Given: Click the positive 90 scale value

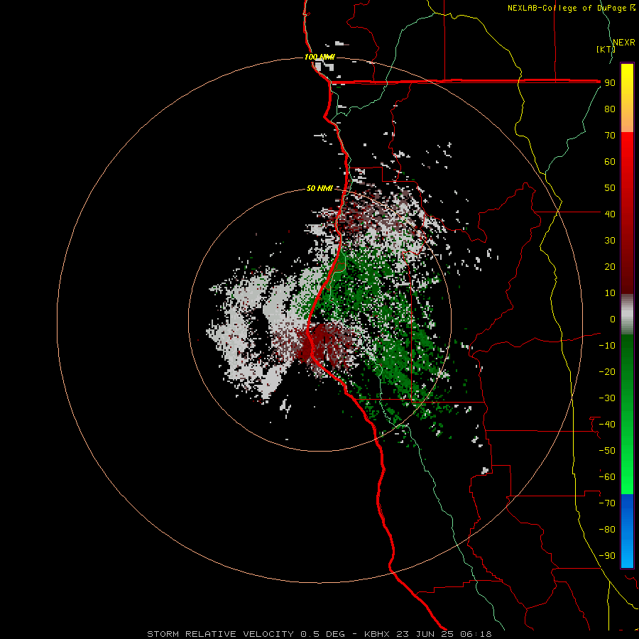Looking at the screenshot, I should (x=610, y=83).
